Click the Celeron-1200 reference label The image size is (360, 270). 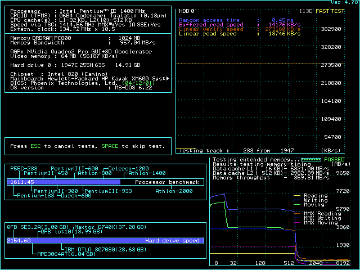[x=129, y=169]
